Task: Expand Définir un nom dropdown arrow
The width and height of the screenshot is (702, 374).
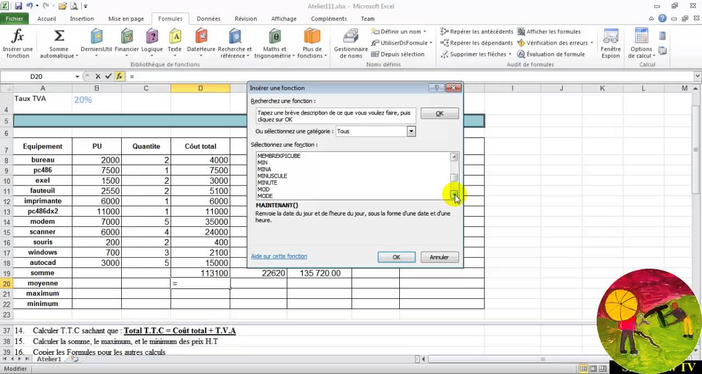Action: 424,32
